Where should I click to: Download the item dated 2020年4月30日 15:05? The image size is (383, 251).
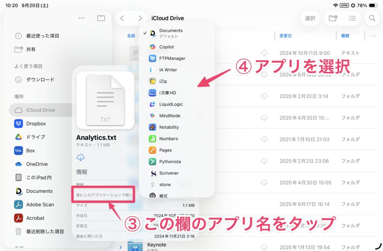264,182
